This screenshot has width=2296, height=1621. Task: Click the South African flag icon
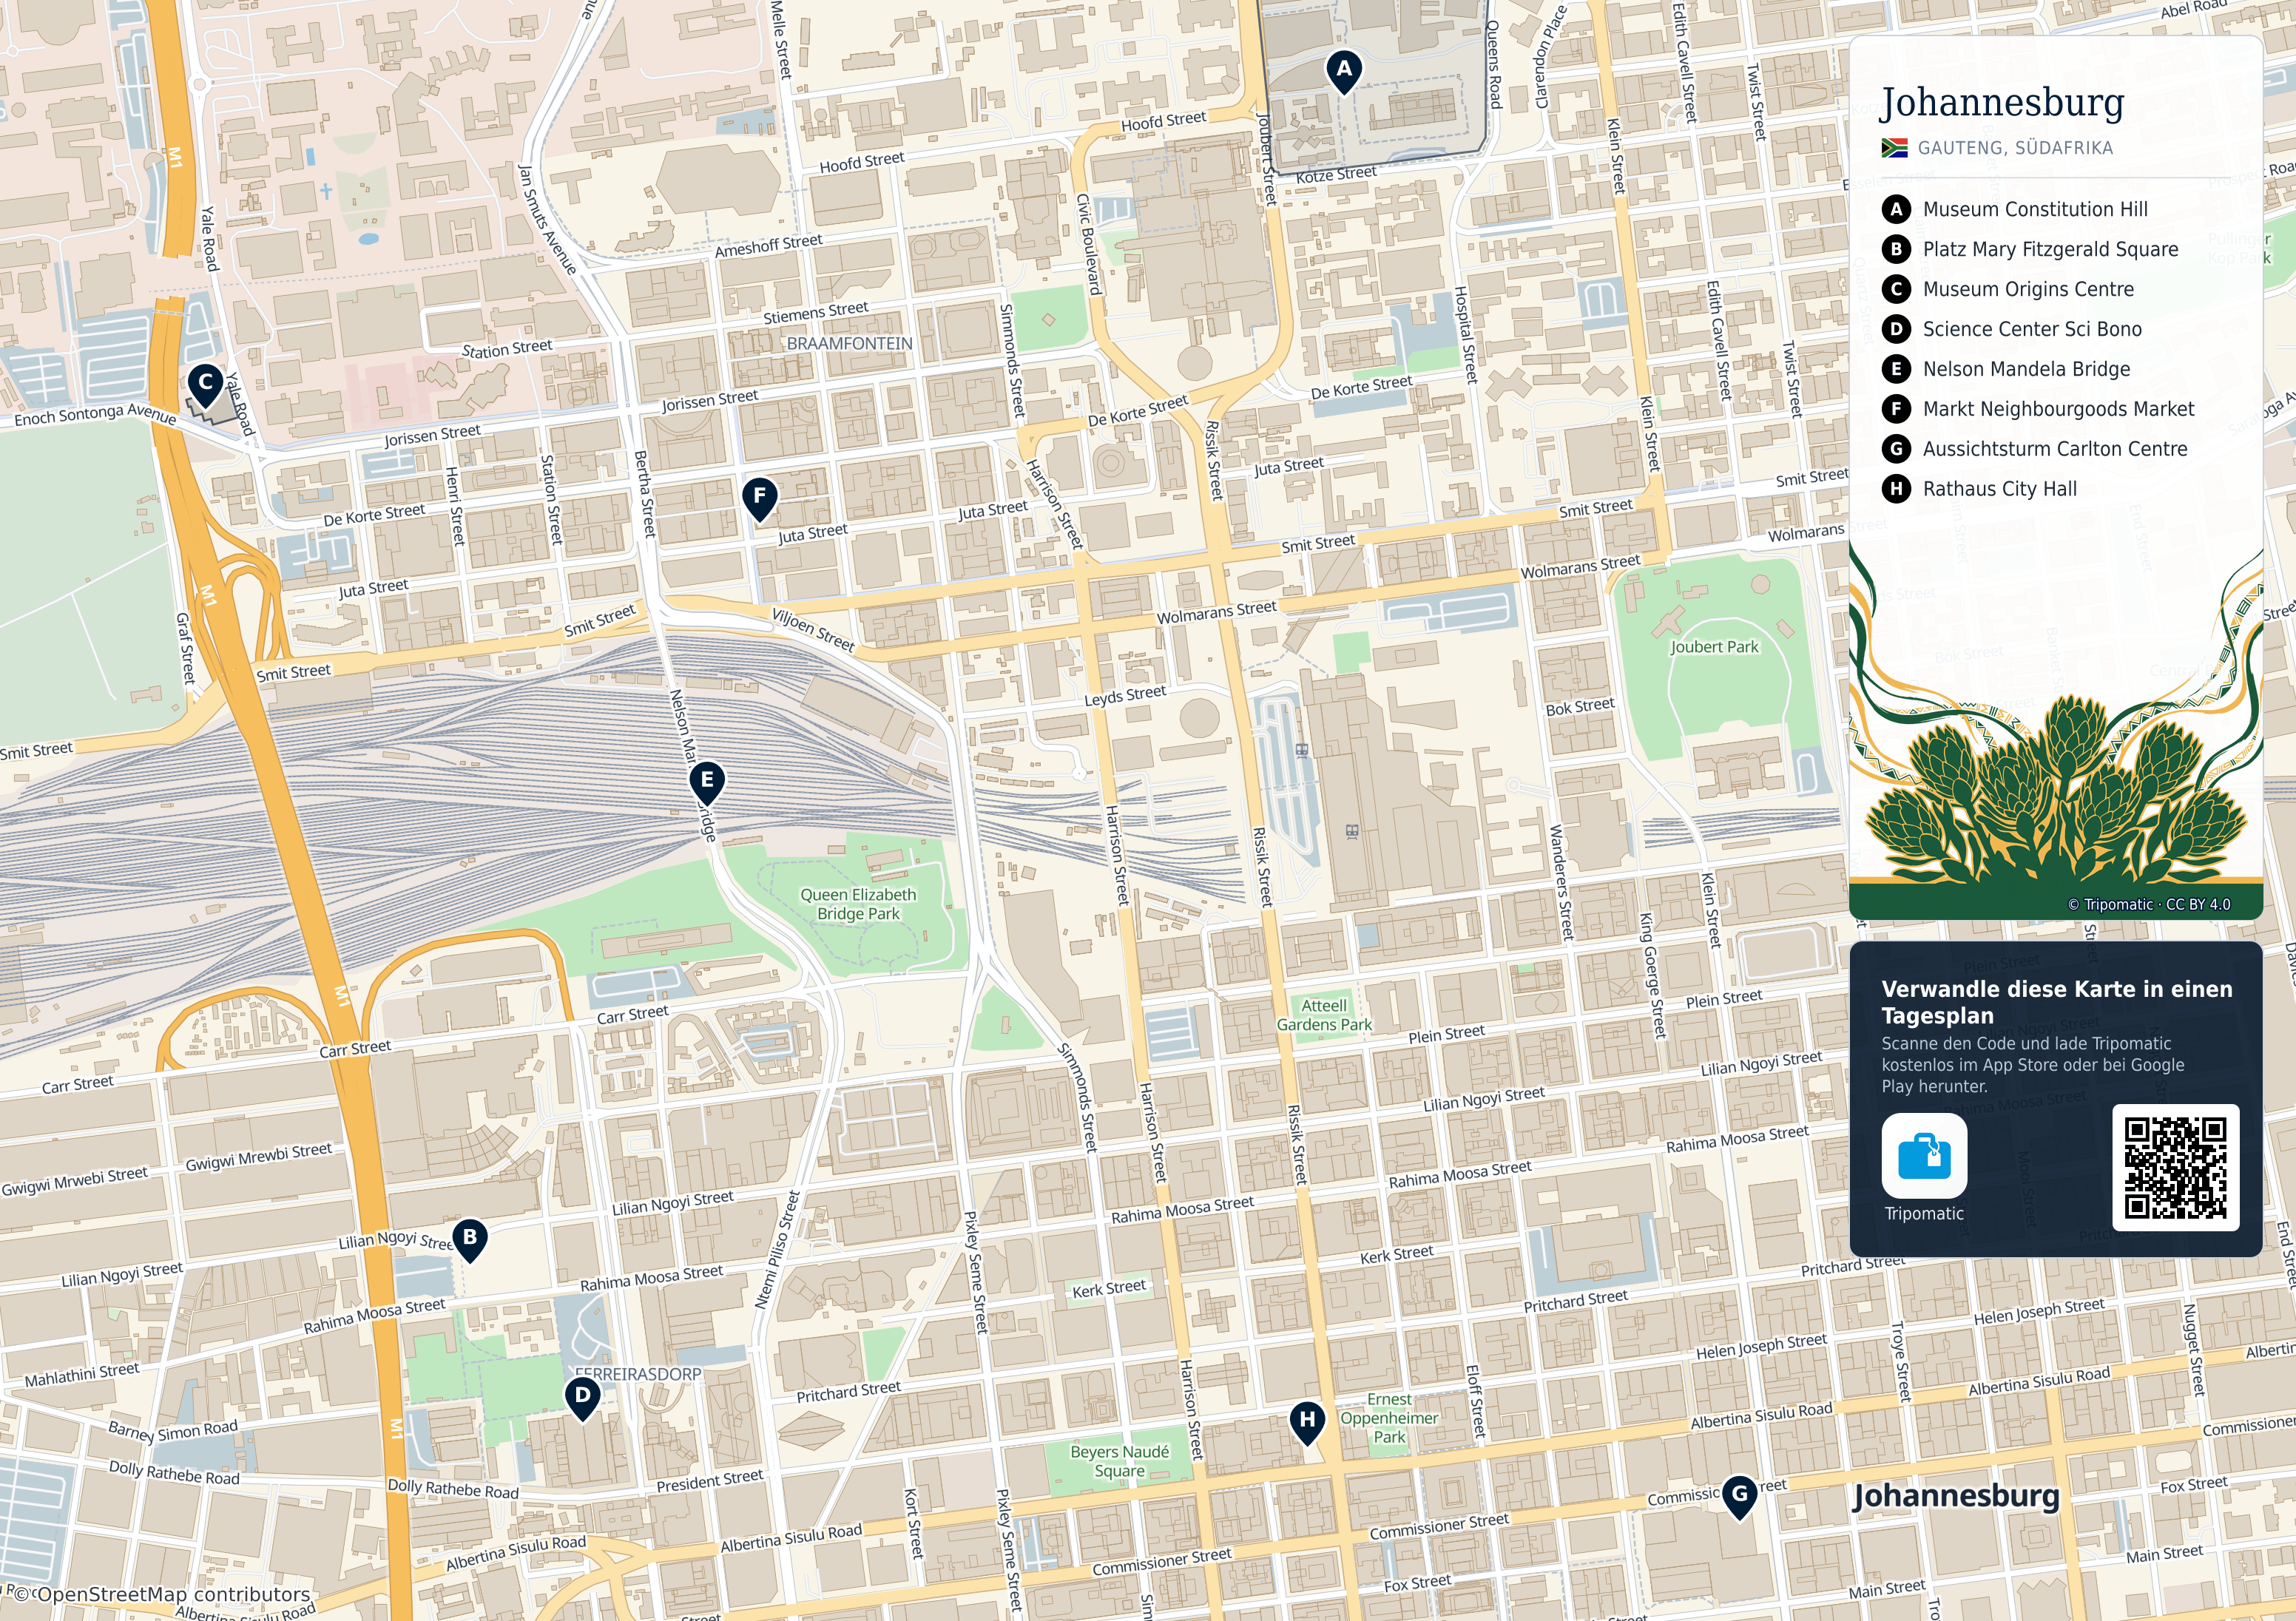tap(1894, 148)
